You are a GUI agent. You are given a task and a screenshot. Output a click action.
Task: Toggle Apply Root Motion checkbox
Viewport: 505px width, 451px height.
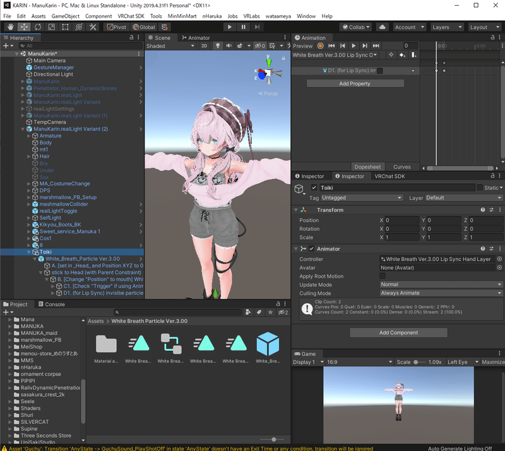383,276
